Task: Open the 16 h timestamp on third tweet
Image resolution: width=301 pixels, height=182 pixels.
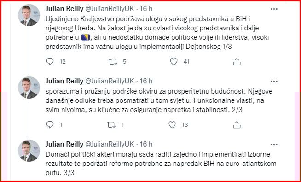Action: tap(146, 144)
